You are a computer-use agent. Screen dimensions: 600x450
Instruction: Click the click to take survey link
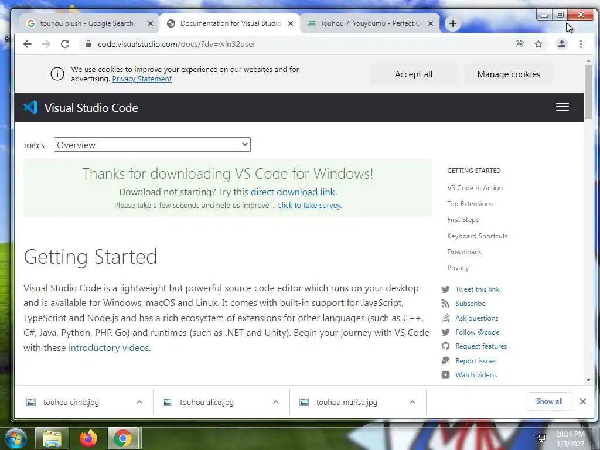point(309,206)
